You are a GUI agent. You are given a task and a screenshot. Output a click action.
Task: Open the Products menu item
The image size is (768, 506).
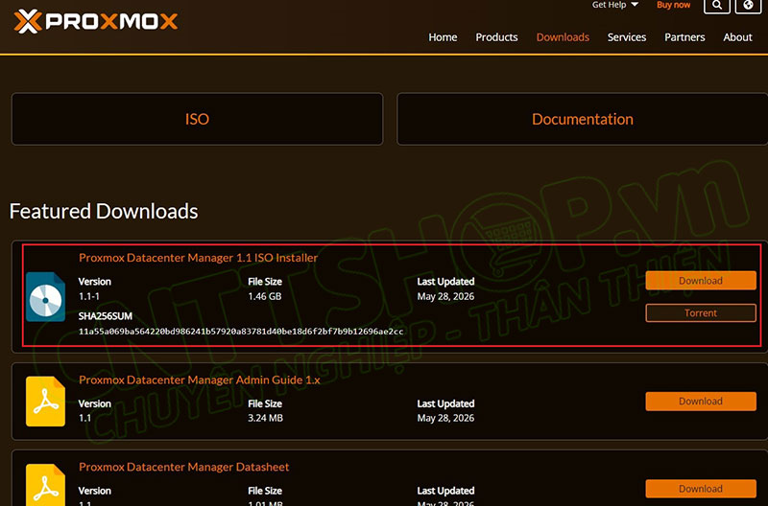pyautogui.click(x=496, y=37)
